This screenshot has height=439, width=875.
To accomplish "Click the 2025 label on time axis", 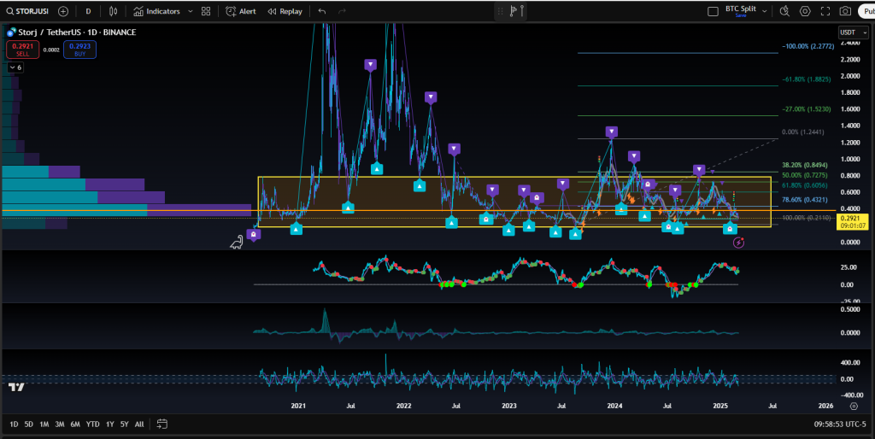I will tap(719, 406).
